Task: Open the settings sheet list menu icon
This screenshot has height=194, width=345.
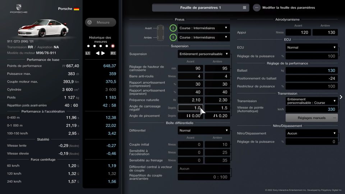Action: click(x=244, y=8)
